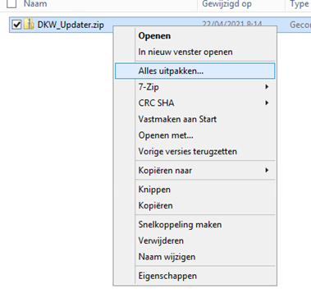
Task: Choose Kopiëren to copy the file
Action: [x=194, y=206]
